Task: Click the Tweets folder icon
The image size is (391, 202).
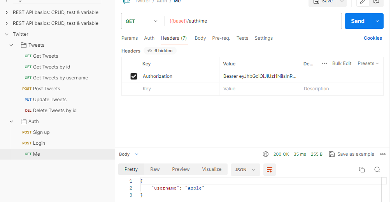Action: click(x=24, y=45)
